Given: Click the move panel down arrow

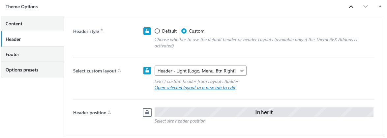Looking at the screenshot, I should [x=366, y=7].
